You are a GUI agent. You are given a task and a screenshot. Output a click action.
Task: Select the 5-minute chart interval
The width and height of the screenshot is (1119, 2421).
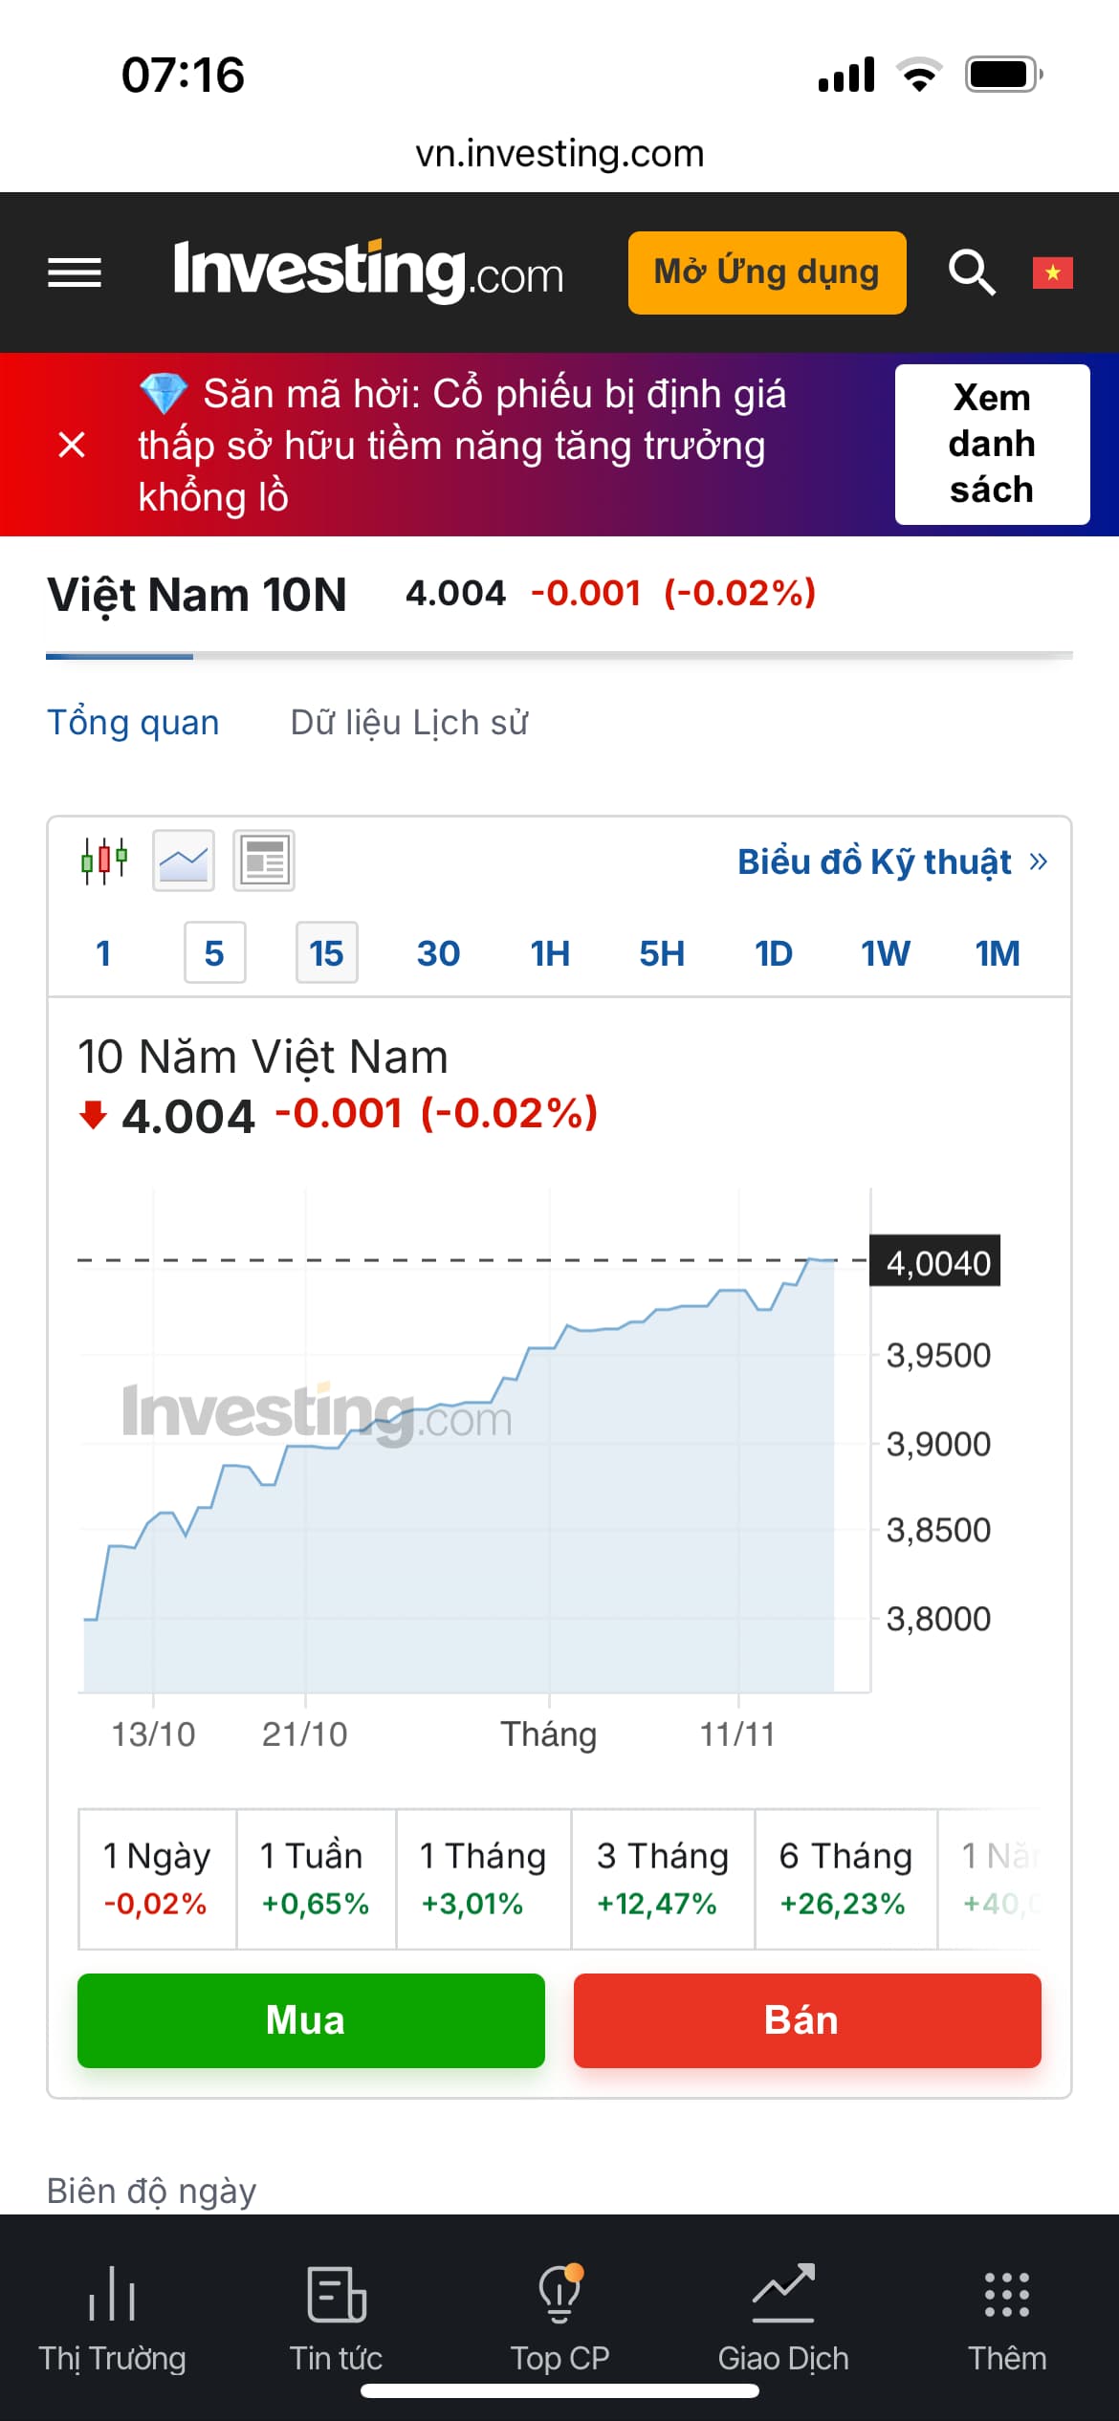214,953
